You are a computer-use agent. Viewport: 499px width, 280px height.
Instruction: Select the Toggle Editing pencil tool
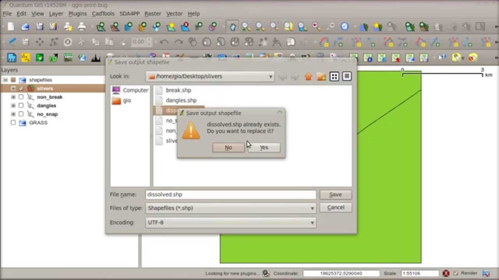[x=11, y=42]
